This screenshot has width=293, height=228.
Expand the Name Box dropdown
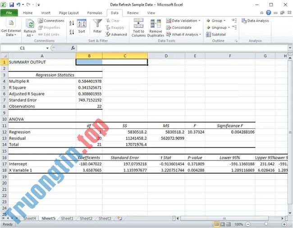(x=47, y=48)
